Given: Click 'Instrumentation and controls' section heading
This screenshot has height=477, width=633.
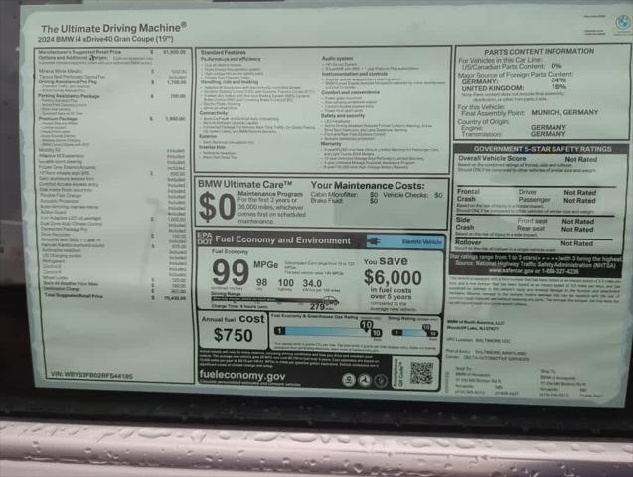Looking at the screenshot, I should (x=355, y=74).
